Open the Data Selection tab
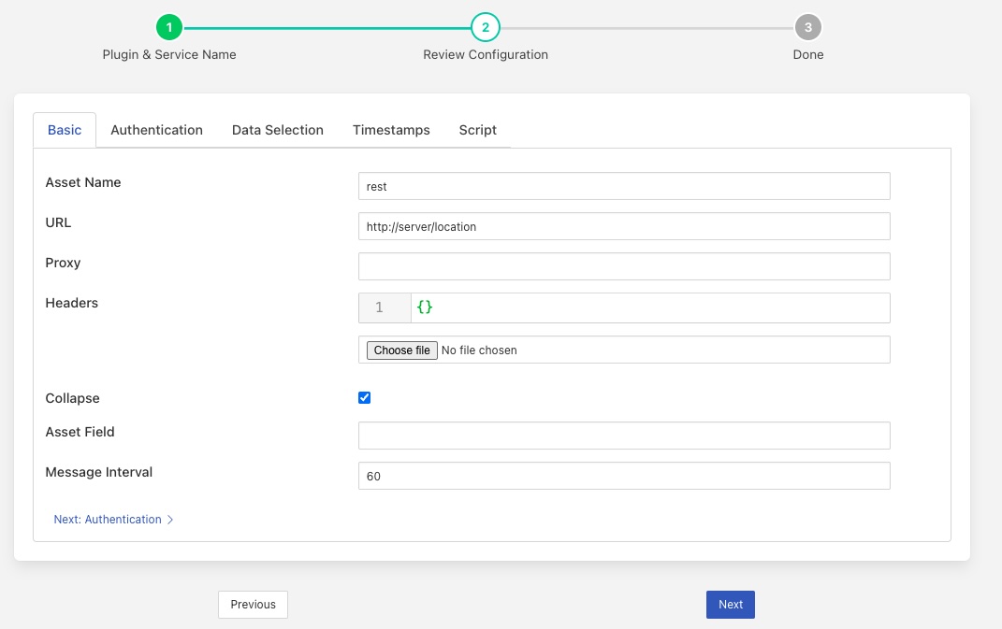 pyautogui.click(x=278, y=130)
